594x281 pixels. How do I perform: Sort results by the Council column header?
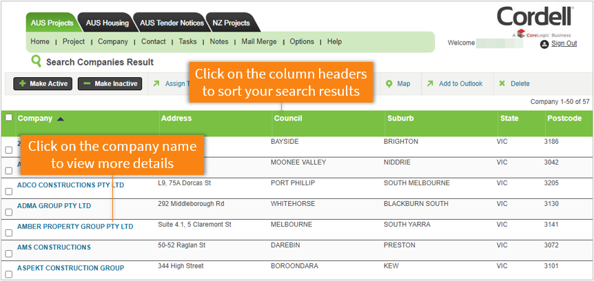288,118
